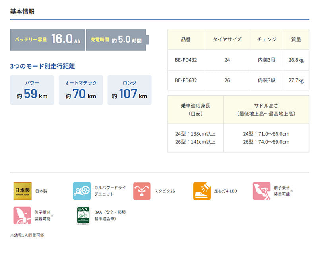Image resolution: width=318 pixels, height=253 pixels.
Task: Select the ロング 約107km mode card
Action: 129,90
